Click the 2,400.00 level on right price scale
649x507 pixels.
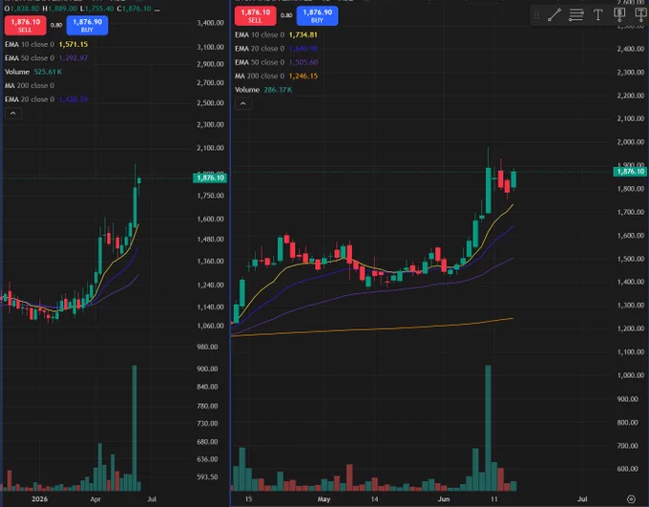631,49
